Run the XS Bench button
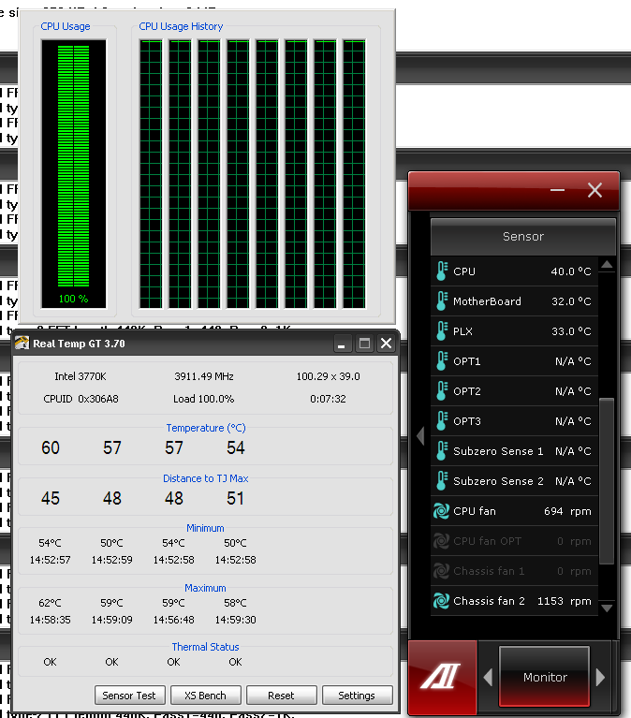The image size is (631, 718). (205, 696)
